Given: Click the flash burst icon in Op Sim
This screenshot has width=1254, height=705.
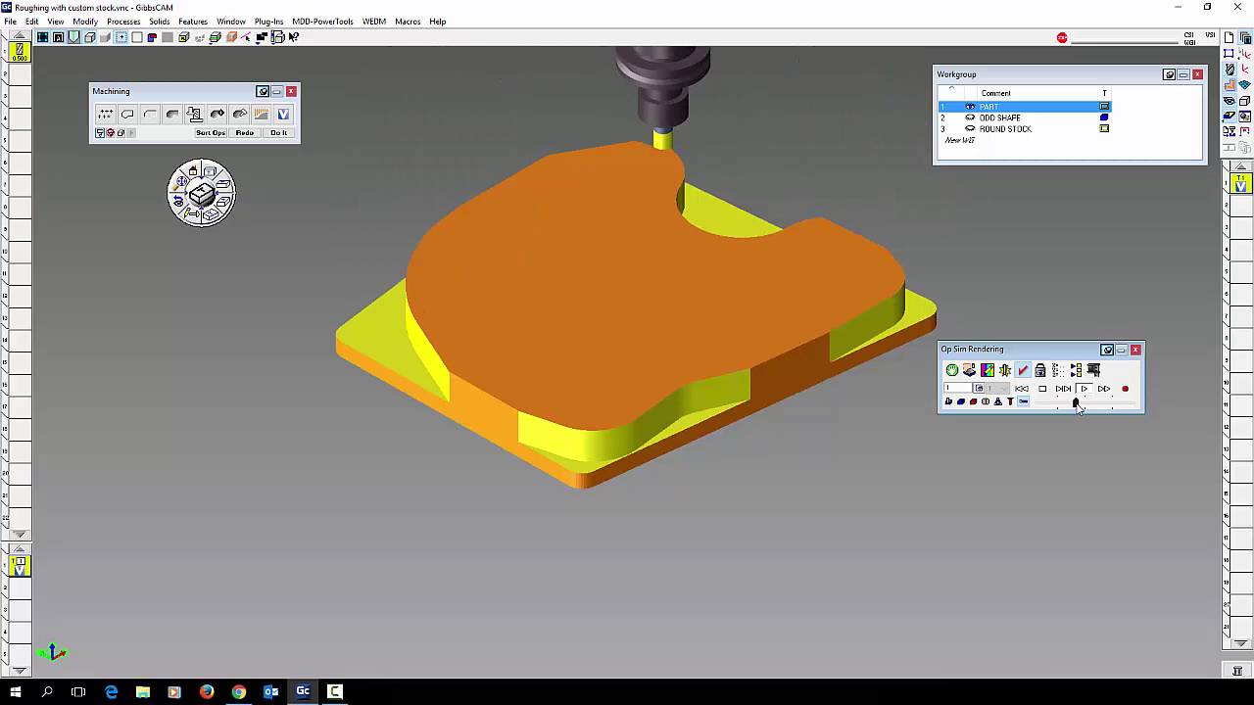Looking at the screenshot, I should (1005, 370).
